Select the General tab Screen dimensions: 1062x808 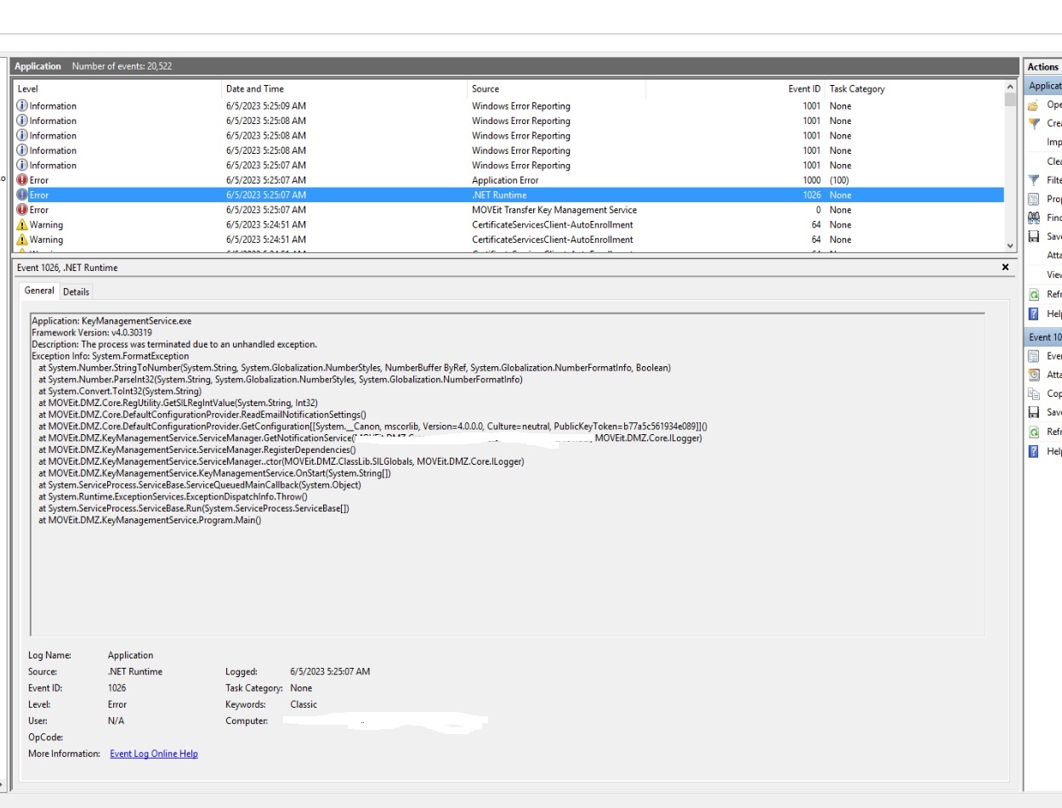(39, 291)
